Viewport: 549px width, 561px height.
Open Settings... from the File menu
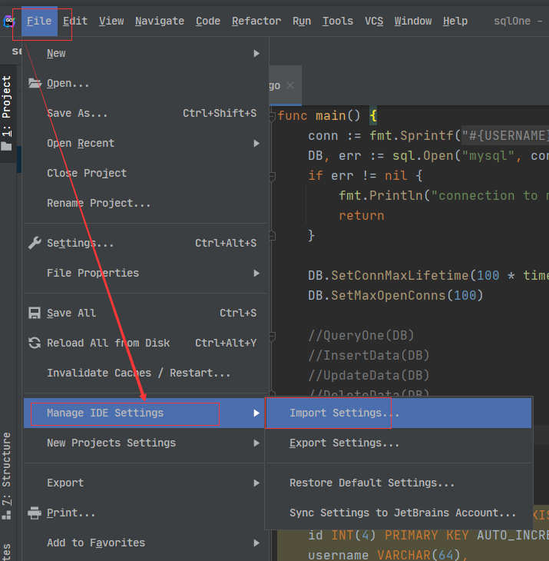point(145,243)
